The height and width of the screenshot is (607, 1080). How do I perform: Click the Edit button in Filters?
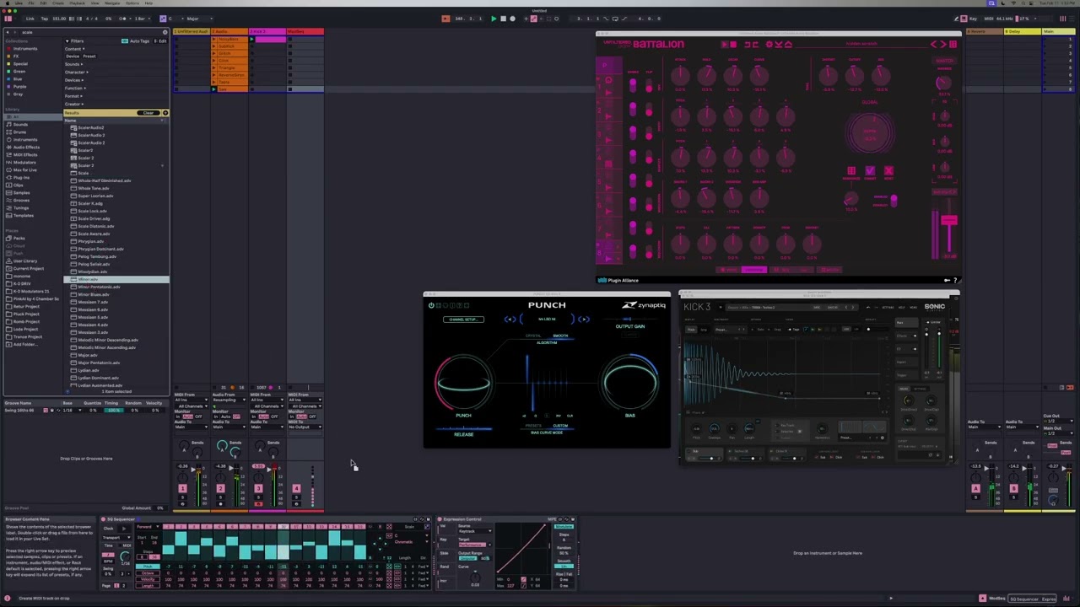(162, 40)
